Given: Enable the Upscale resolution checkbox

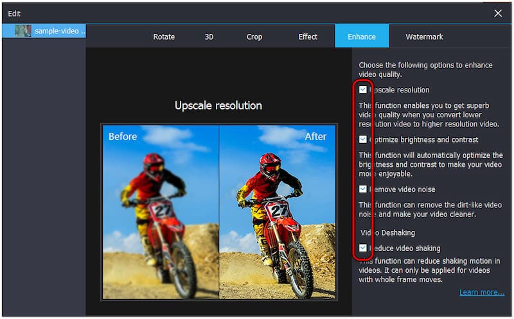Looking at the screenshot, I should point(363,90).
